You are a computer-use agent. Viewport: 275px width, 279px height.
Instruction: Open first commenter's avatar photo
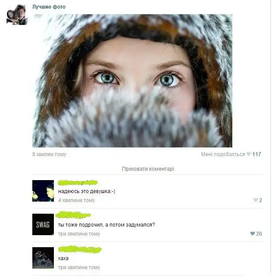[x=43, y=191]
